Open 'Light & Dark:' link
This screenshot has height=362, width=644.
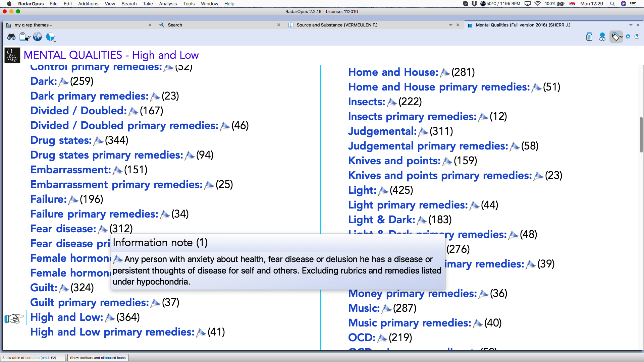coord(382,220)
